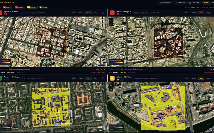Viewport: 214px width, 133px height.
Task: Click the Almaty — Medeu/... panel title
Action: coord(12,77)
